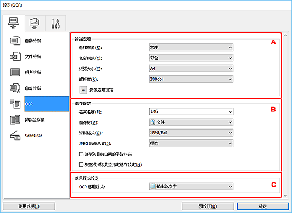Click the notepad icon in OCR 應用程式 field

pos(153,187)
